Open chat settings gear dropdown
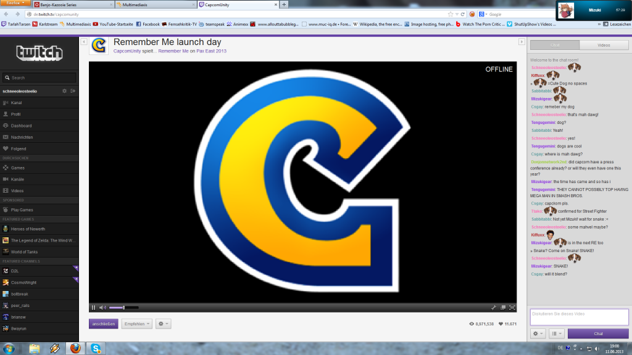Viewport: 632px width, 355px height. click(538, 333)
